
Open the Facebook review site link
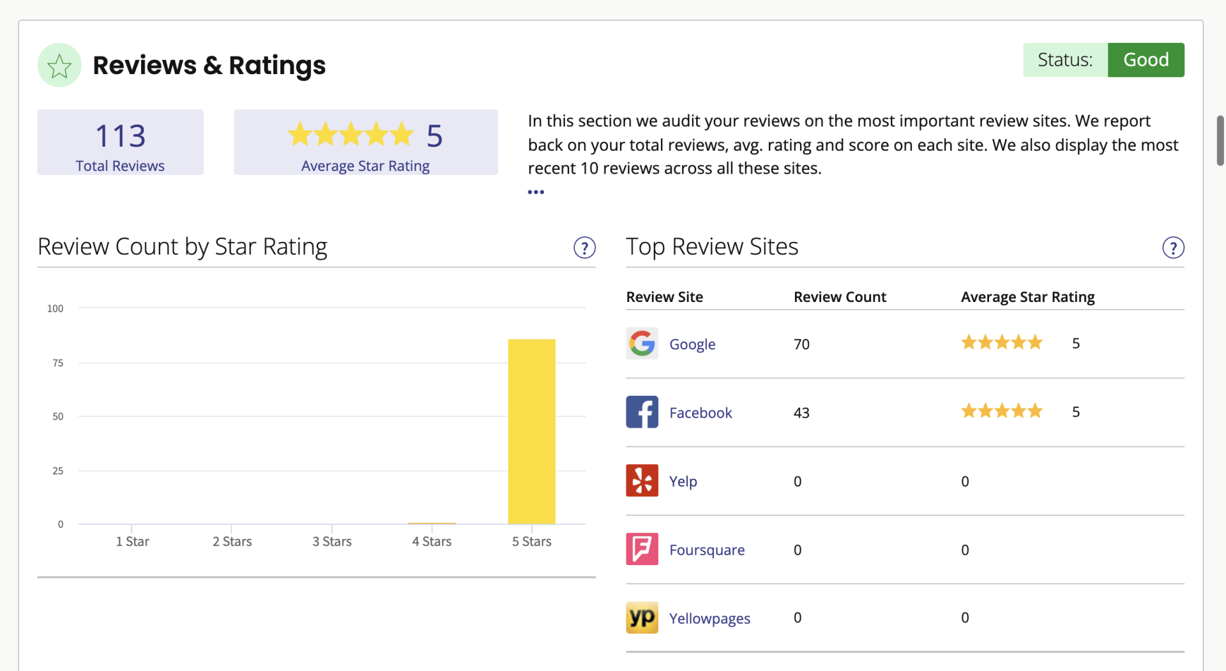pyautogui.click(x=700, y=412)
